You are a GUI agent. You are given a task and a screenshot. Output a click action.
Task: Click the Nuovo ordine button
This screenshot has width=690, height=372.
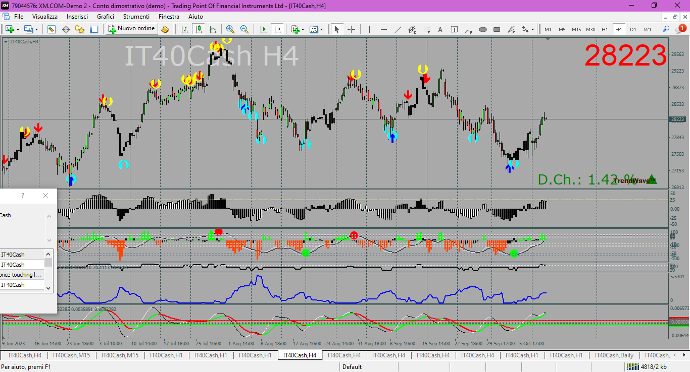point(132,29)
